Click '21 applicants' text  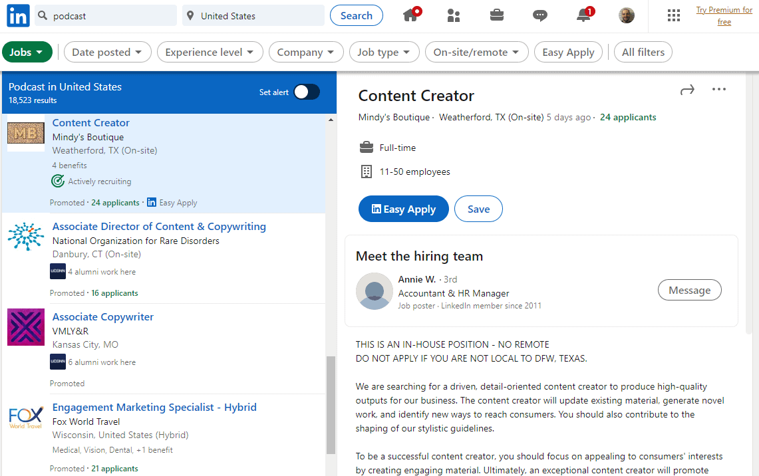(114, 469)
